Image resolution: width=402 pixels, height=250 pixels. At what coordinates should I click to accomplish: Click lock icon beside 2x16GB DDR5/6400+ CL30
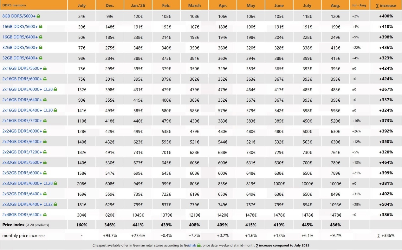pos(55,110)
